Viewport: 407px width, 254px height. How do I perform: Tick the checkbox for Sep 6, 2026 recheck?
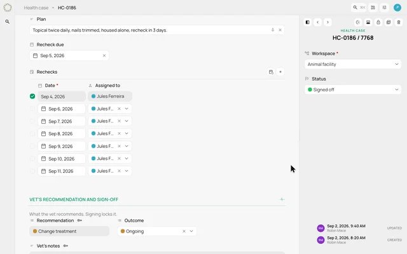click(x=32, y=109)
